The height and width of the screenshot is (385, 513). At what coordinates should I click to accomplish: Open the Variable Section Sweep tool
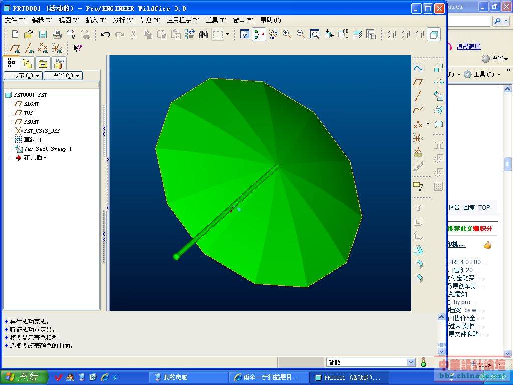(439, 96)
